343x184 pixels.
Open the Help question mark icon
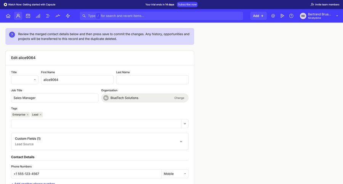pyautogui.click(x=291, y=16)
